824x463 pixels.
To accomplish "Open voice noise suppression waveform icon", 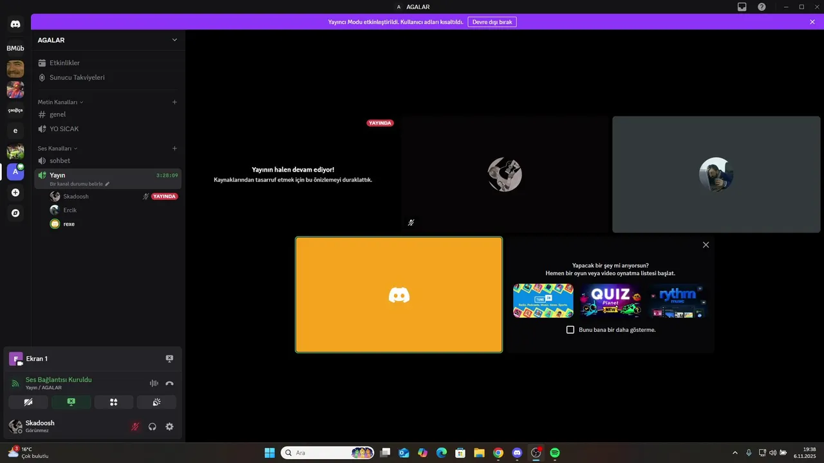I will [154, 383].
